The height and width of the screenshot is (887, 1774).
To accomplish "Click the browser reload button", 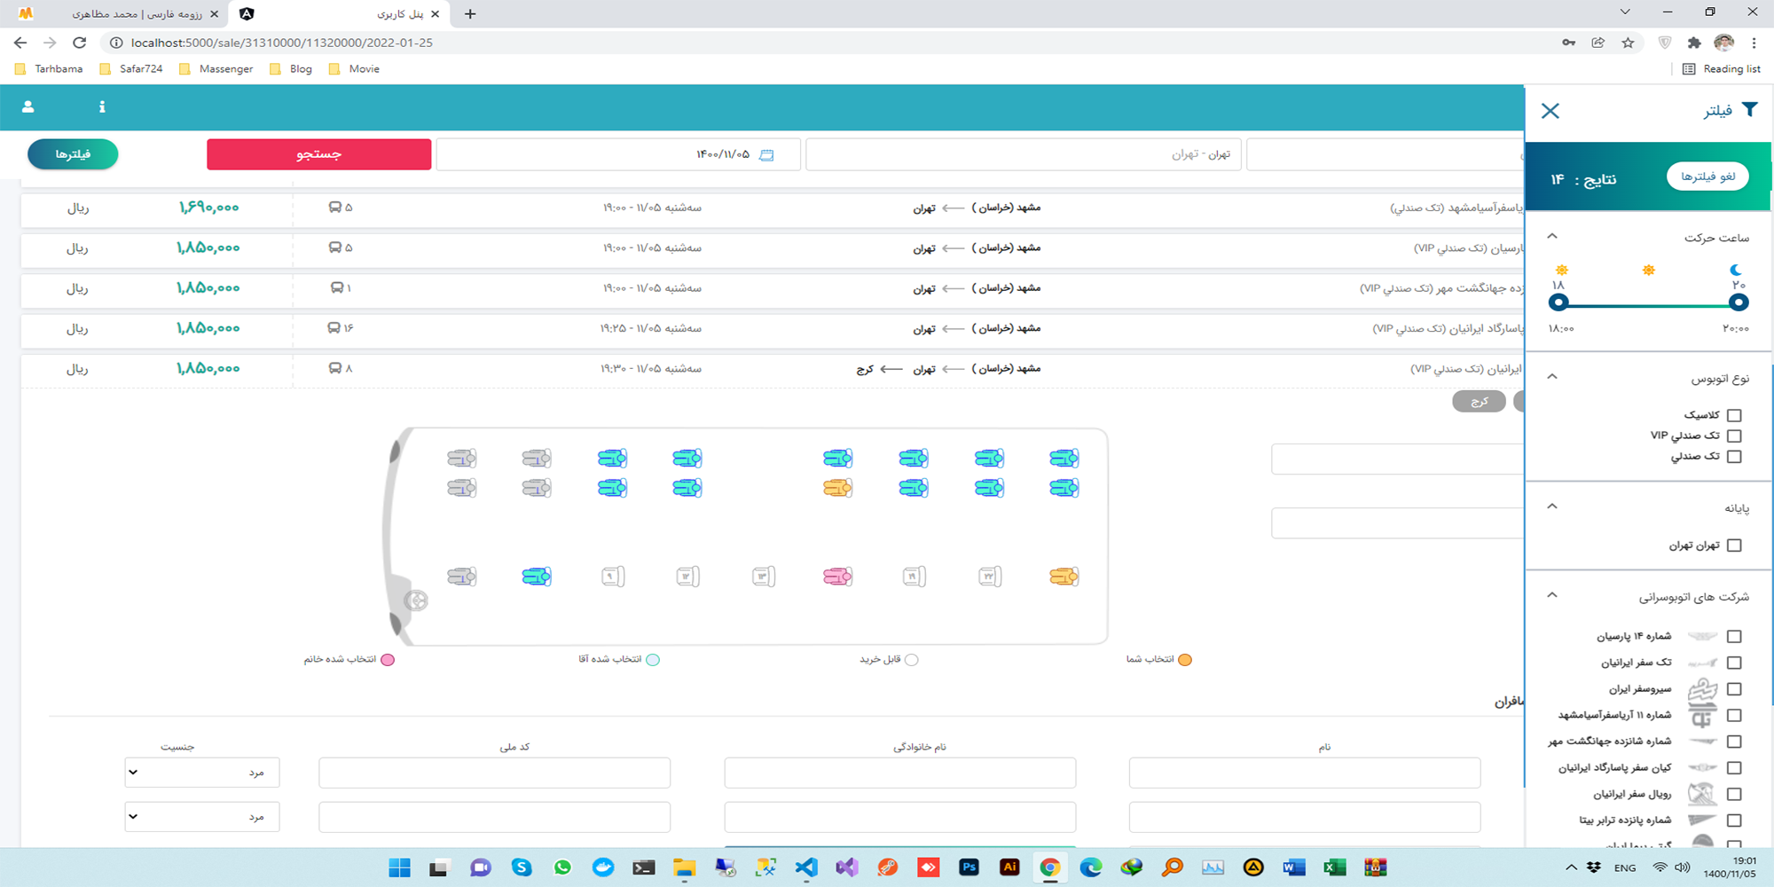I will pos(80,43).
